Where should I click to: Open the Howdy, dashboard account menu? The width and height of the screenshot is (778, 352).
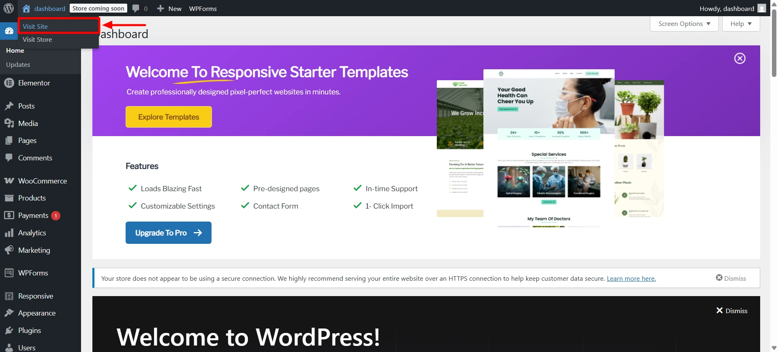tap(733, 9)
